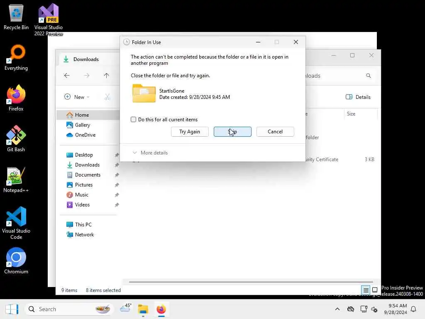Click '9 items' status bar text

click(69, 290)
